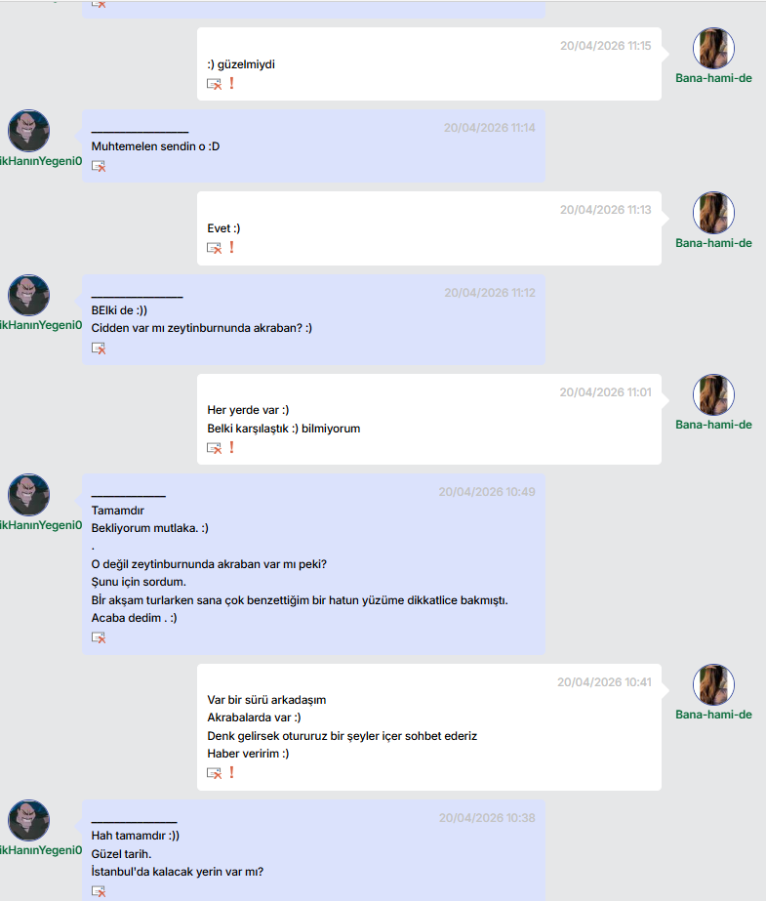Click red exclamation icon under "Haber veririm :)"

point(231,772)
